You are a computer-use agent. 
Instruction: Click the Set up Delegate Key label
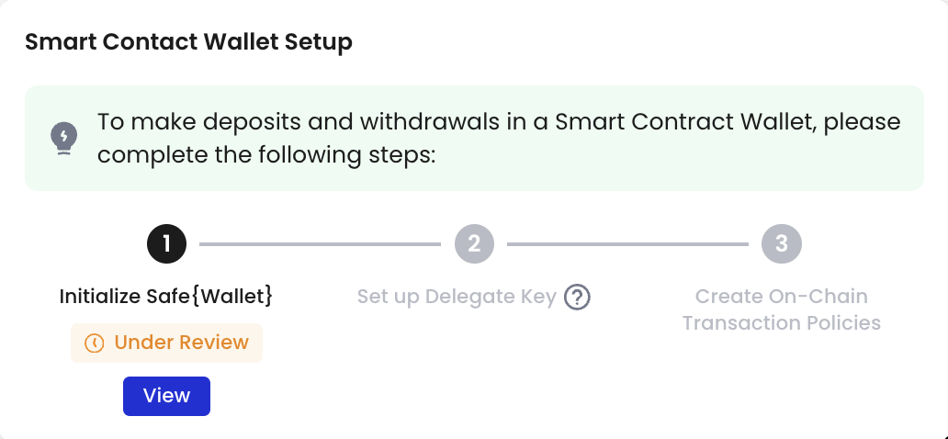pyautogui.click(x=457, y=297)
